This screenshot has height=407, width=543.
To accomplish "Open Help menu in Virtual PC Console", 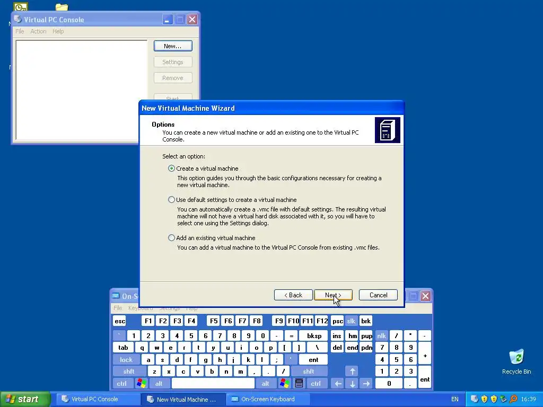I will click(x=58, y=31).
